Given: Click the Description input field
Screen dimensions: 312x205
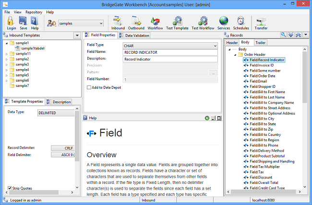Looking at the screenshot, I should tap(170, 59).
